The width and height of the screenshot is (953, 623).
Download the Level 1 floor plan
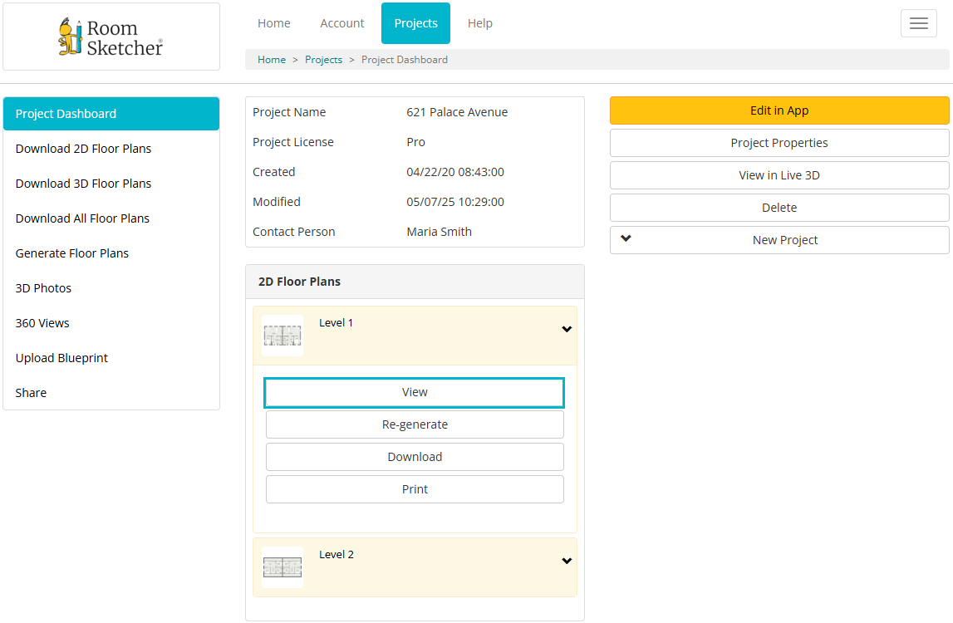click(x=415, y=457)
